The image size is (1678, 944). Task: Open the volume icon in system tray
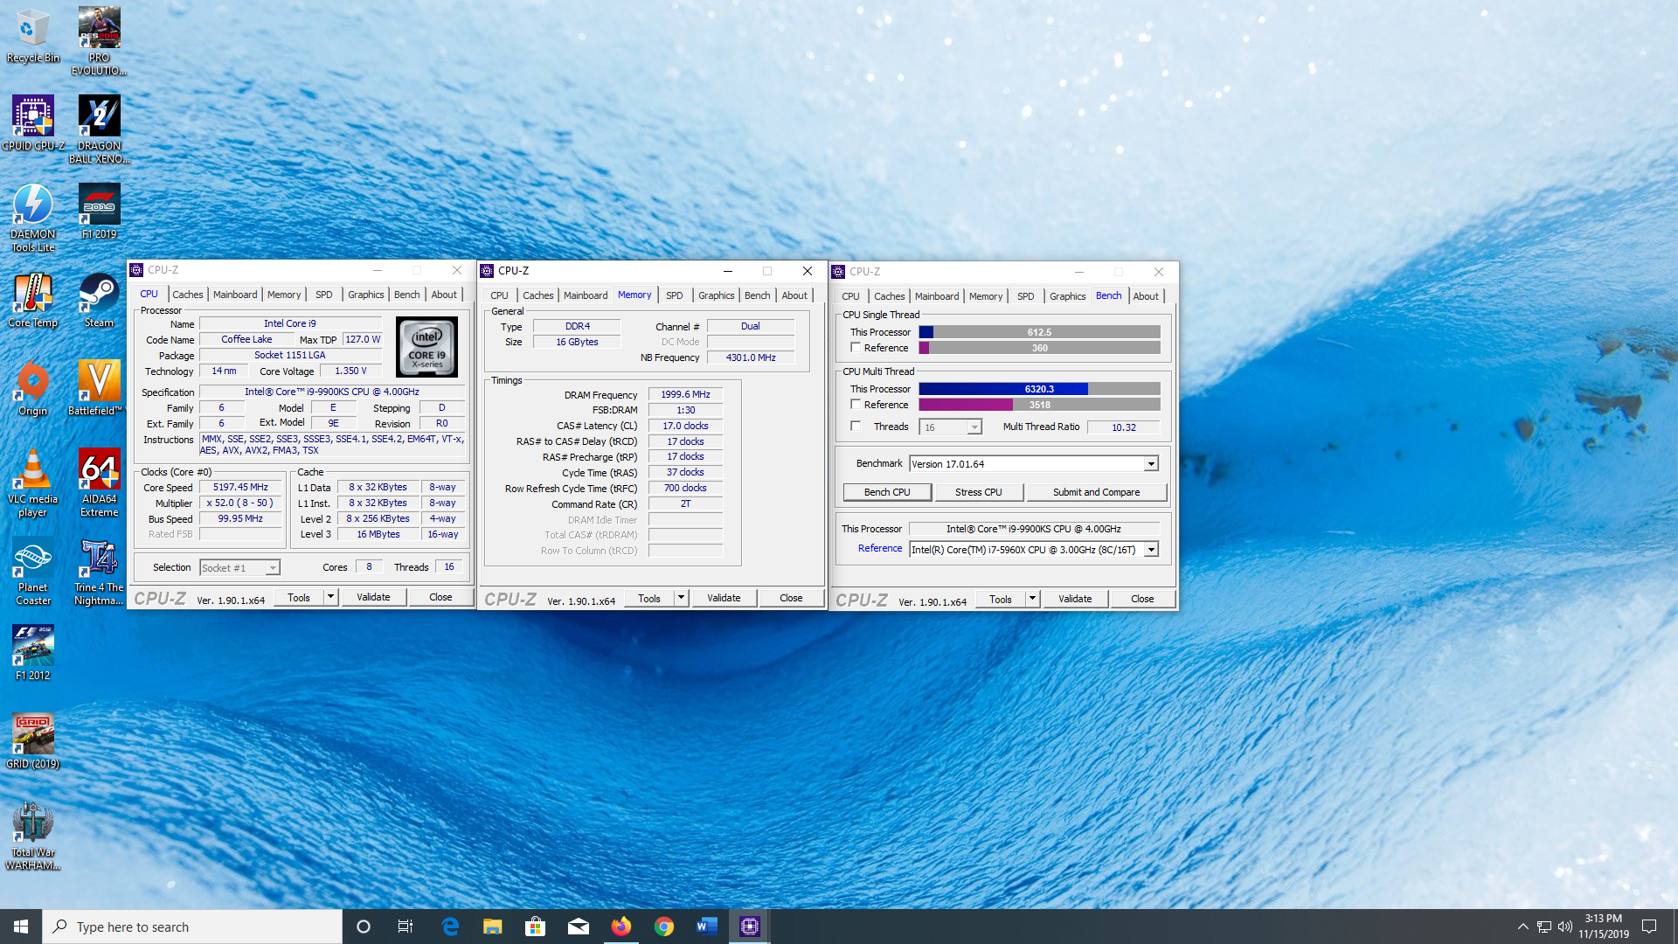pyautogui.click(x=1565, y=927)
